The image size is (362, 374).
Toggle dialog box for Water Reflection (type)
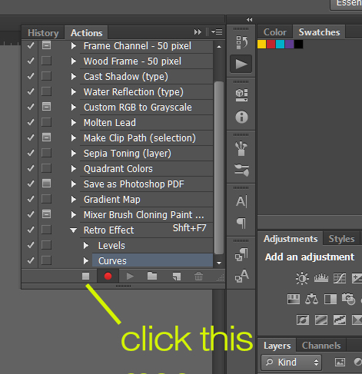46,91
